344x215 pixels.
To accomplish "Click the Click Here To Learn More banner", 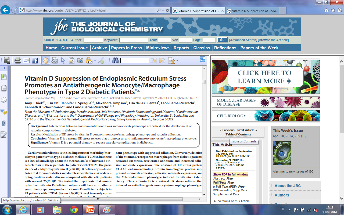I will coord(266,77).
